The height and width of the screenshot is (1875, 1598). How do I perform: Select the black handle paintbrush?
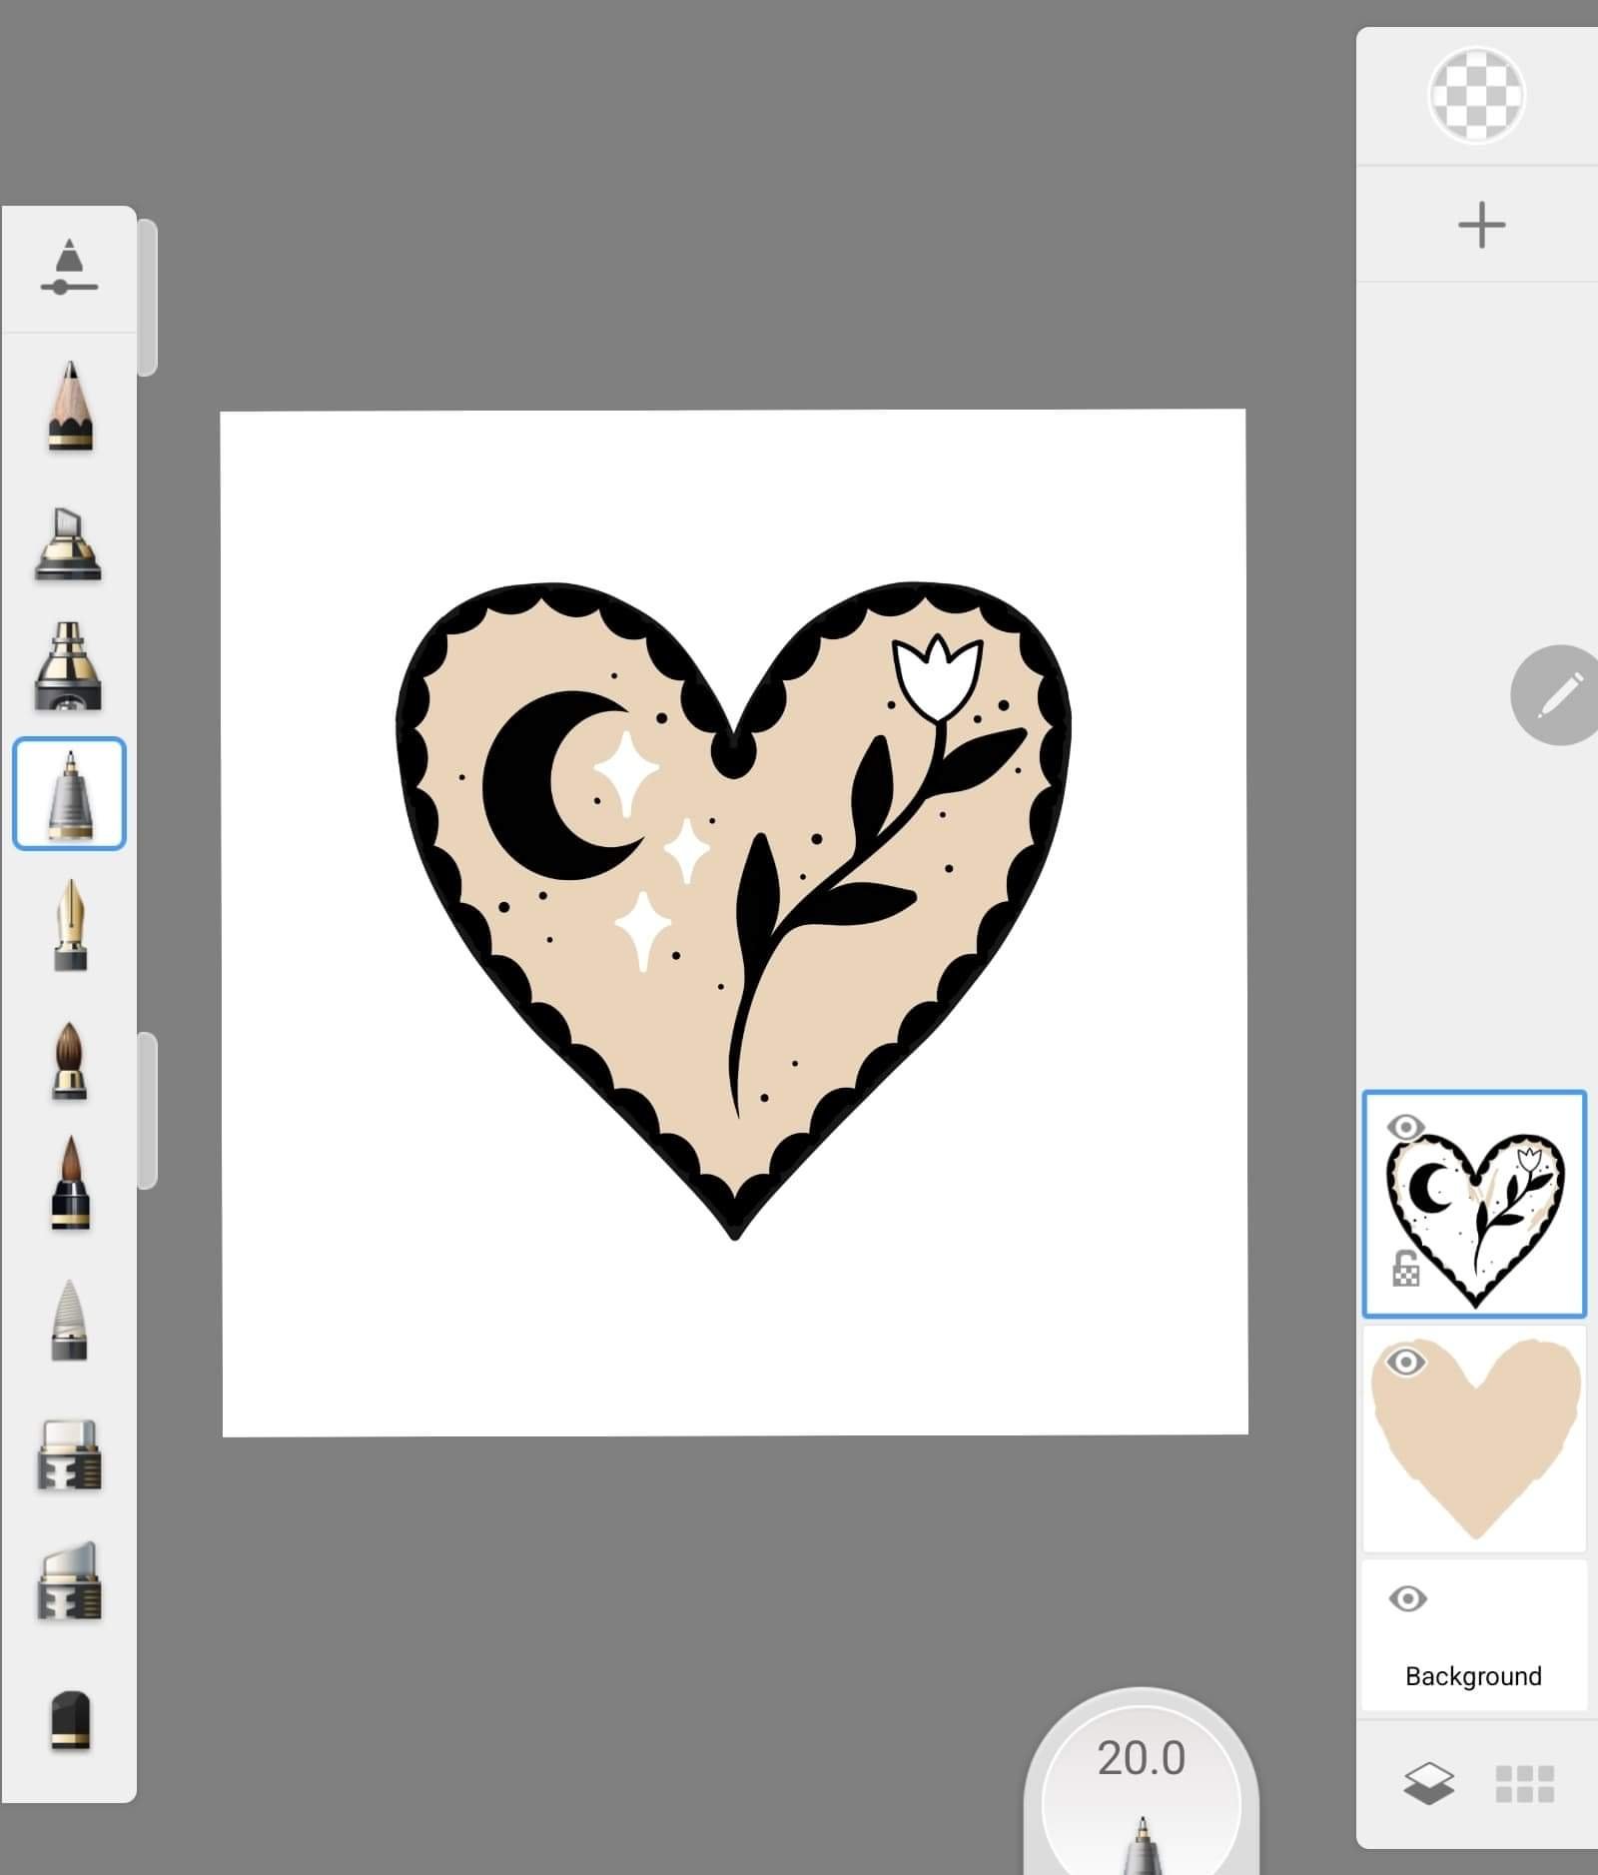tap(70, 1182)
